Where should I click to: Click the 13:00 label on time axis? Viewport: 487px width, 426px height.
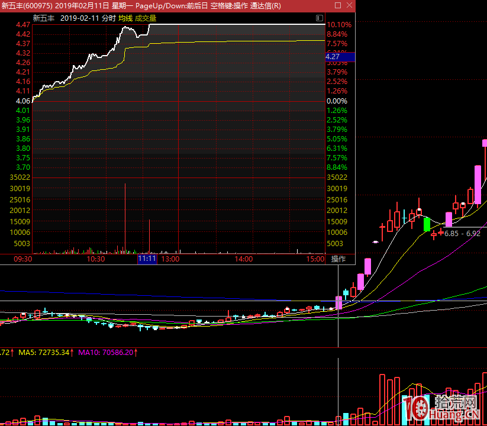coord(170,259)
